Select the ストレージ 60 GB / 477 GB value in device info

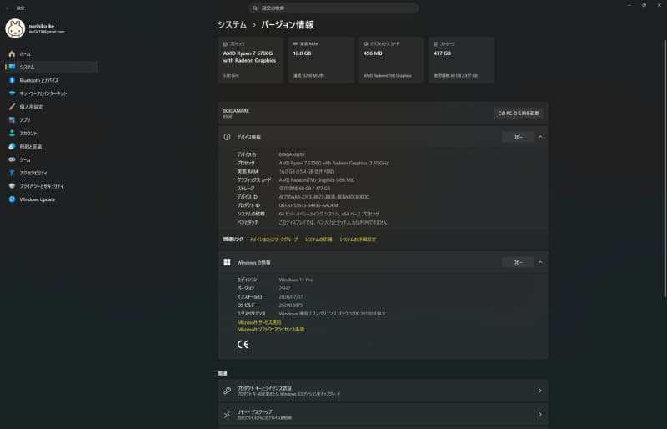(304, 189)
